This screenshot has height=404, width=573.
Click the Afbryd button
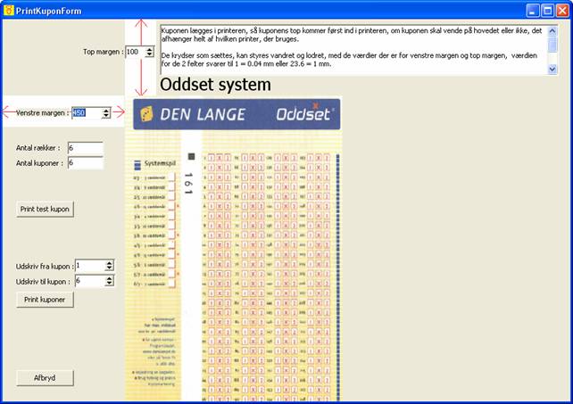(x=45, y=378)
